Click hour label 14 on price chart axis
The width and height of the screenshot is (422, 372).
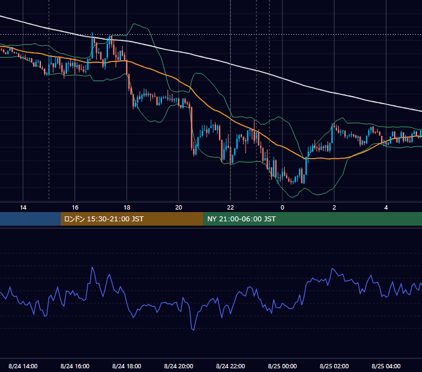click(x=23, y=208)
